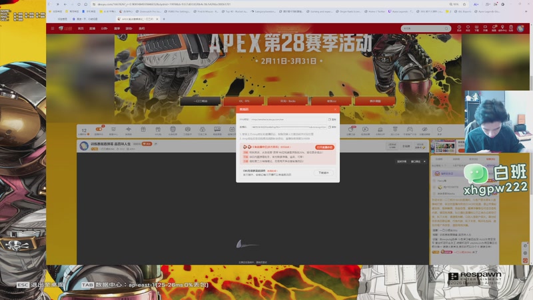Viewport: 533px width, 300px height.
Task: Open the Find A Mouse bookmark
Action: [206, 11]
